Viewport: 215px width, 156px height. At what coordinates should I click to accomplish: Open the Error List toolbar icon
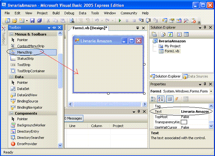(x=193, y=21)
